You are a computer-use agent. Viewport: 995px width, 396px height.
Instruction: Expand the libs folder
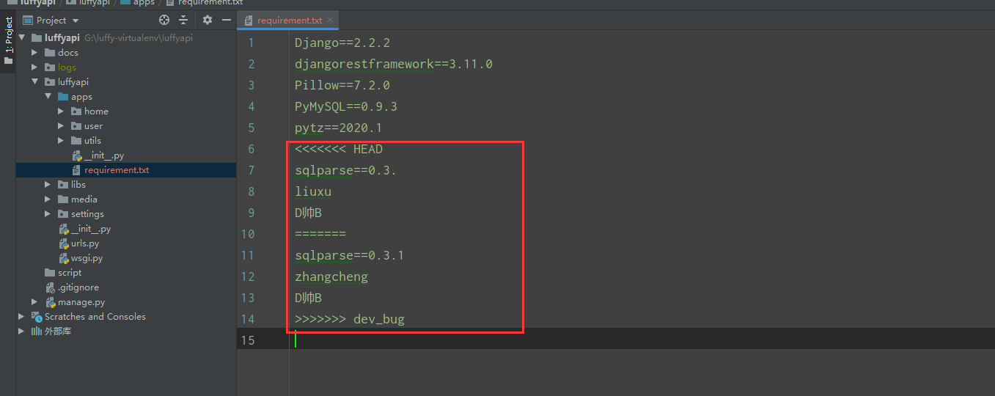48,185
